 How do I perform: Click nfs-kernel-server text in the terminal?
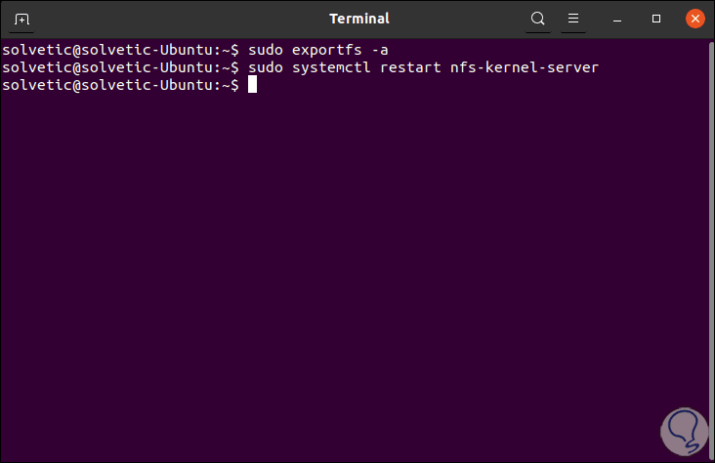click(524, 67)
